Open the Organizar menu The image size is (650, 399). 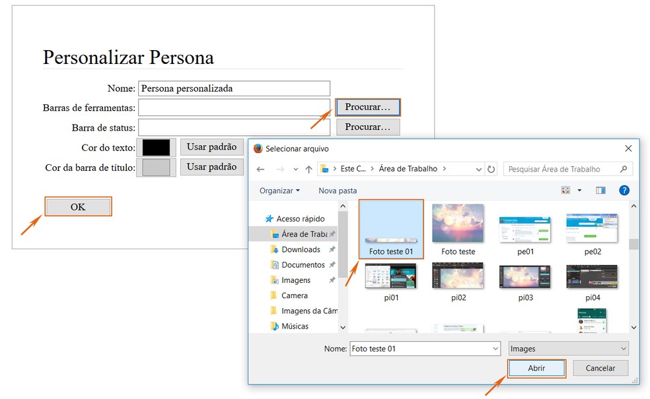tap(279, 191)
